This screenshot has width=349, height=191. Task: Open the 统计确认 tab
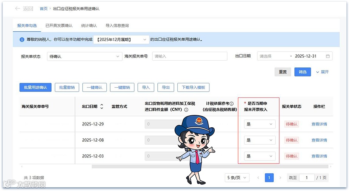[89, 26]
